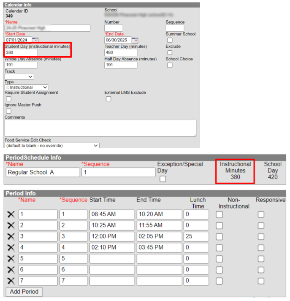
Task: Delete period 1 with its X icon
Action: (11, 214)
